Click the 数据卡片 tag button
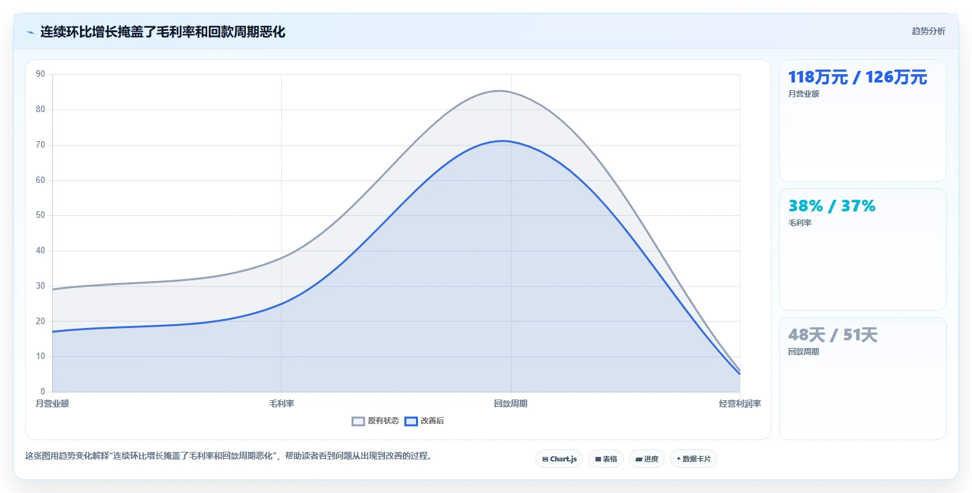 pyautogui.click(x=693, y=459)
